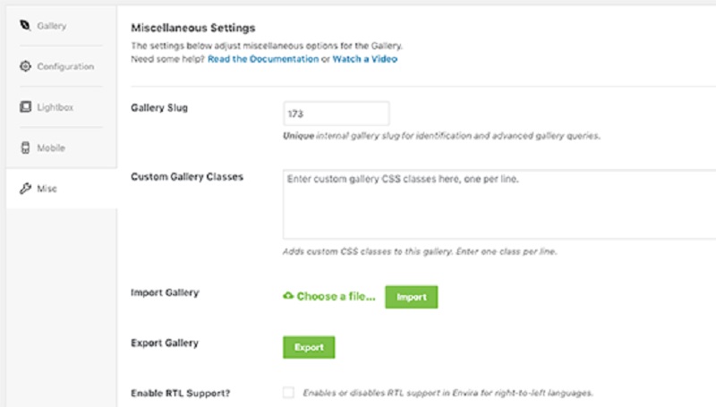Viewport: 716px width, 407px height.
Task: Click into the Custom Gallery Classes textarea
Action: pyautogui.click(x=499, y=203)
